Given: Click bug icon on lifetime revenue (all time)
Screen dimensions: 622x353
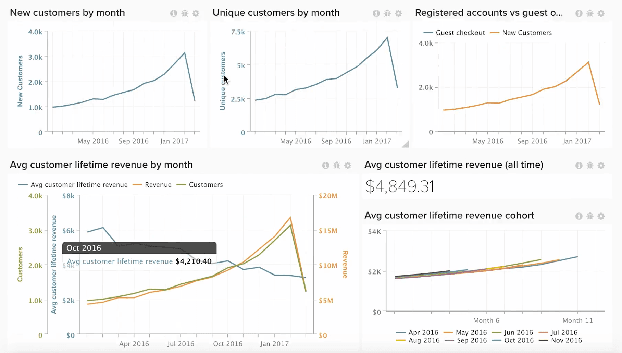Looking at the screenshot, I should click(590, 166).
